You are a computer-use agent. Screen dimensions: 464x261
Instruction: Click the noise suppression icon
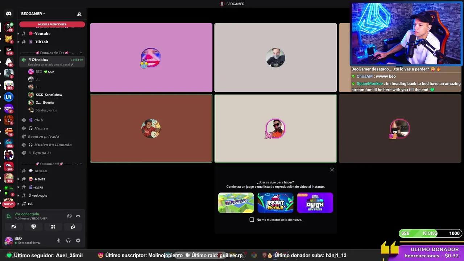click(x=69, y=216)
